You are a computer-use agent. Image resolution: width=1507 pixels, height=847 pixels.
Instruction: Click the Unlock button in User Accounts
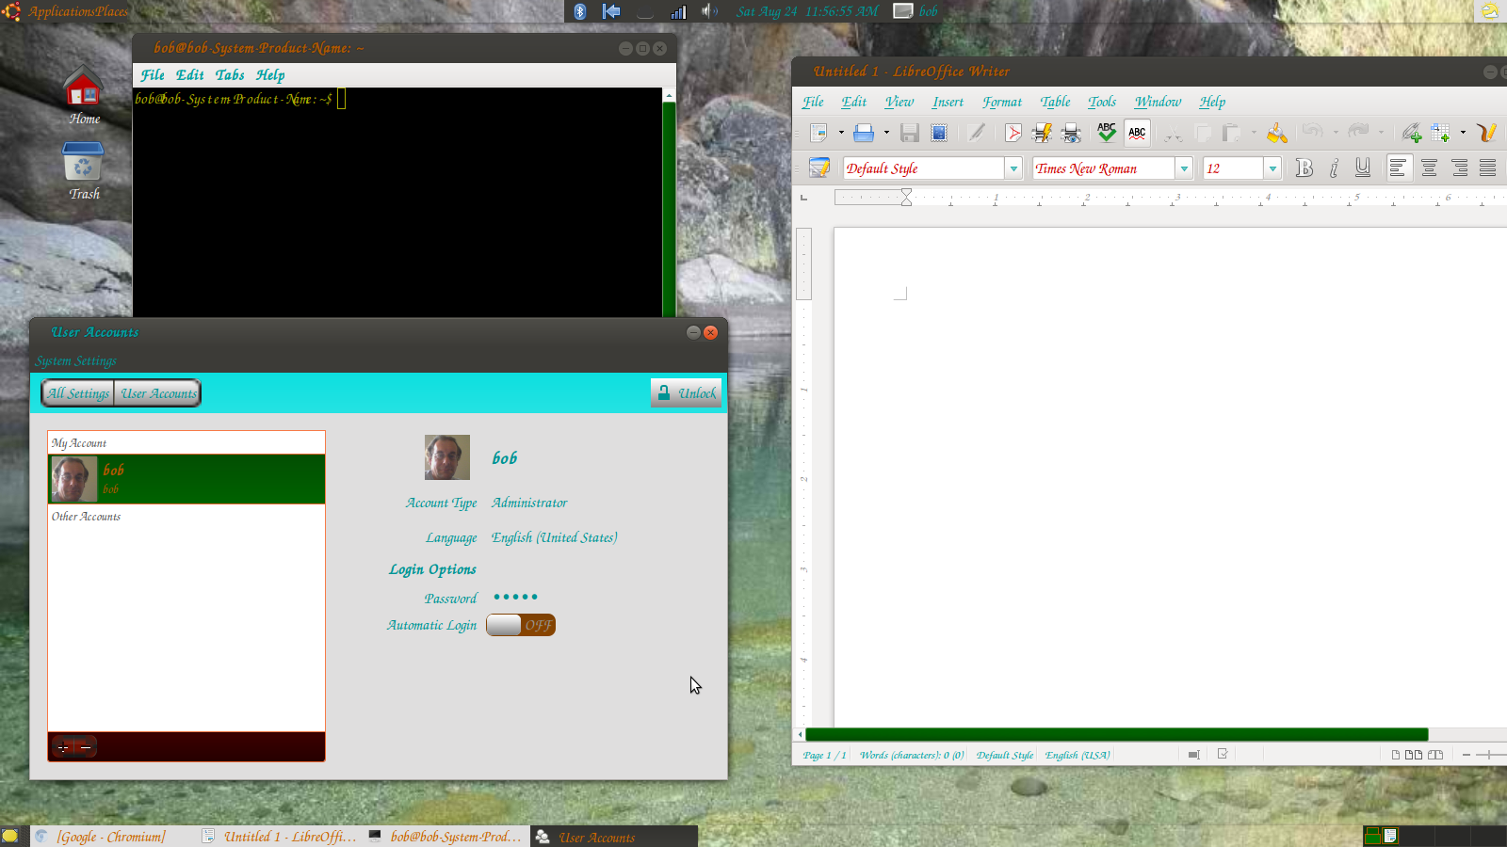686,393
